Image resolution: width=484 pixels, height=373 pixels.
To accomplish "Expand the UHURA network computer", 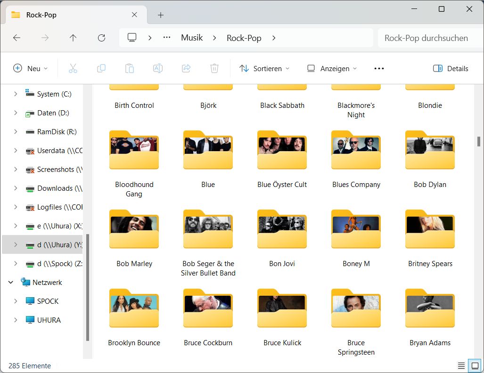I will pyautogui.click(x=16, y=320).
